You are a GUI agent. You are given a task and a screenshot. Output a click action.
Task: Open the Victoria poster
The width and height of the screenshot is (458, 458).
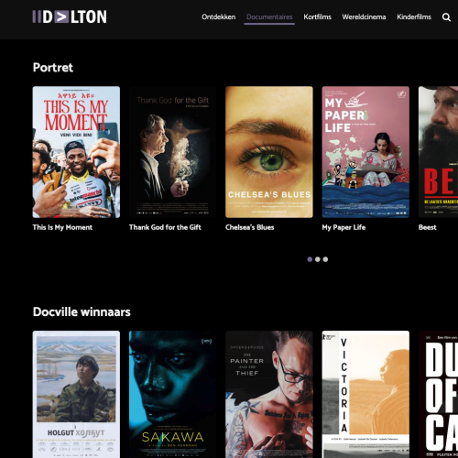(x=365, y=394)
